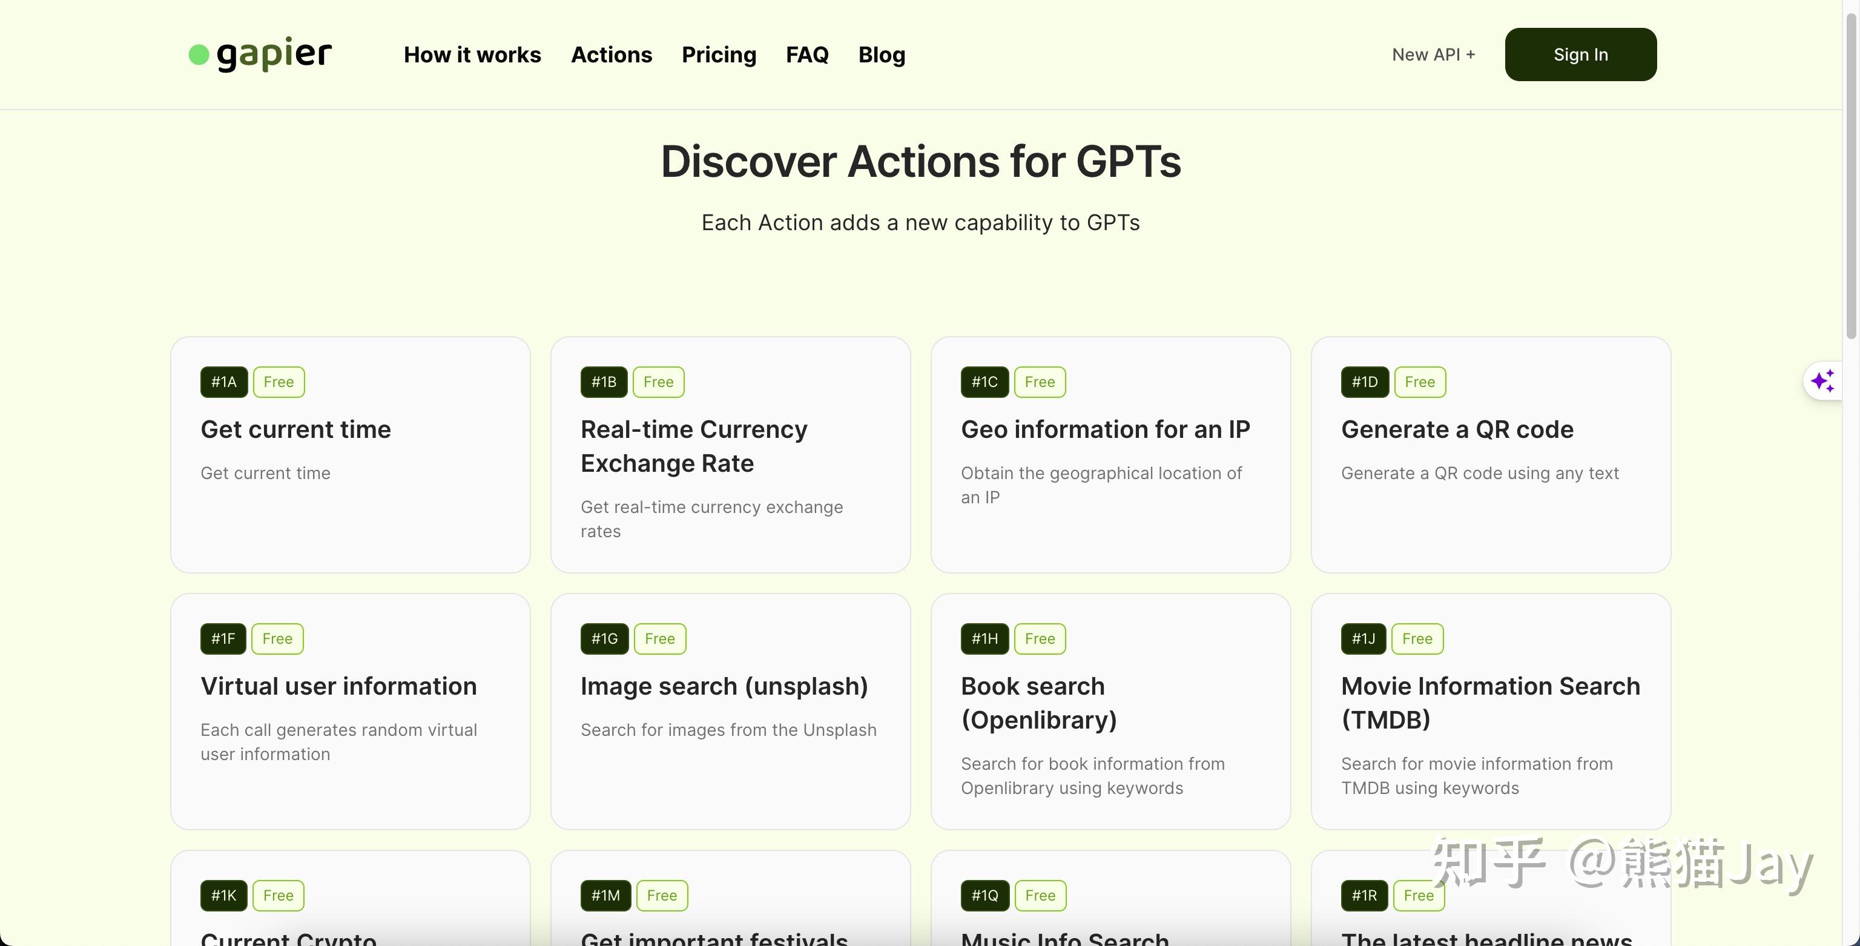
Task: Click the #1A badge tag
Action: point(224,382)
